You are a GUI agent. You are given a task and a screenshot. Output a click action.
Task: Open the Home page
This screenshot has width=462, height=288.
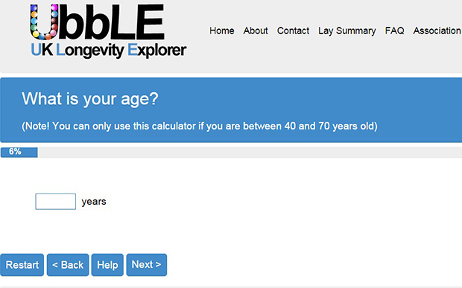(x=221, y=31)
